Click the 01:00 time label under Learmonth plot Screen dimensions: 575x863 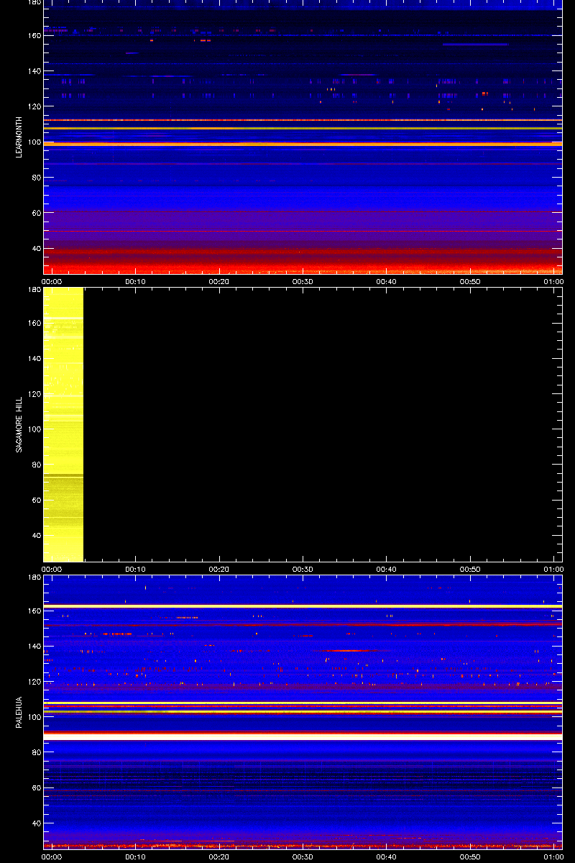pyautogui.click(x=553, y=281)
